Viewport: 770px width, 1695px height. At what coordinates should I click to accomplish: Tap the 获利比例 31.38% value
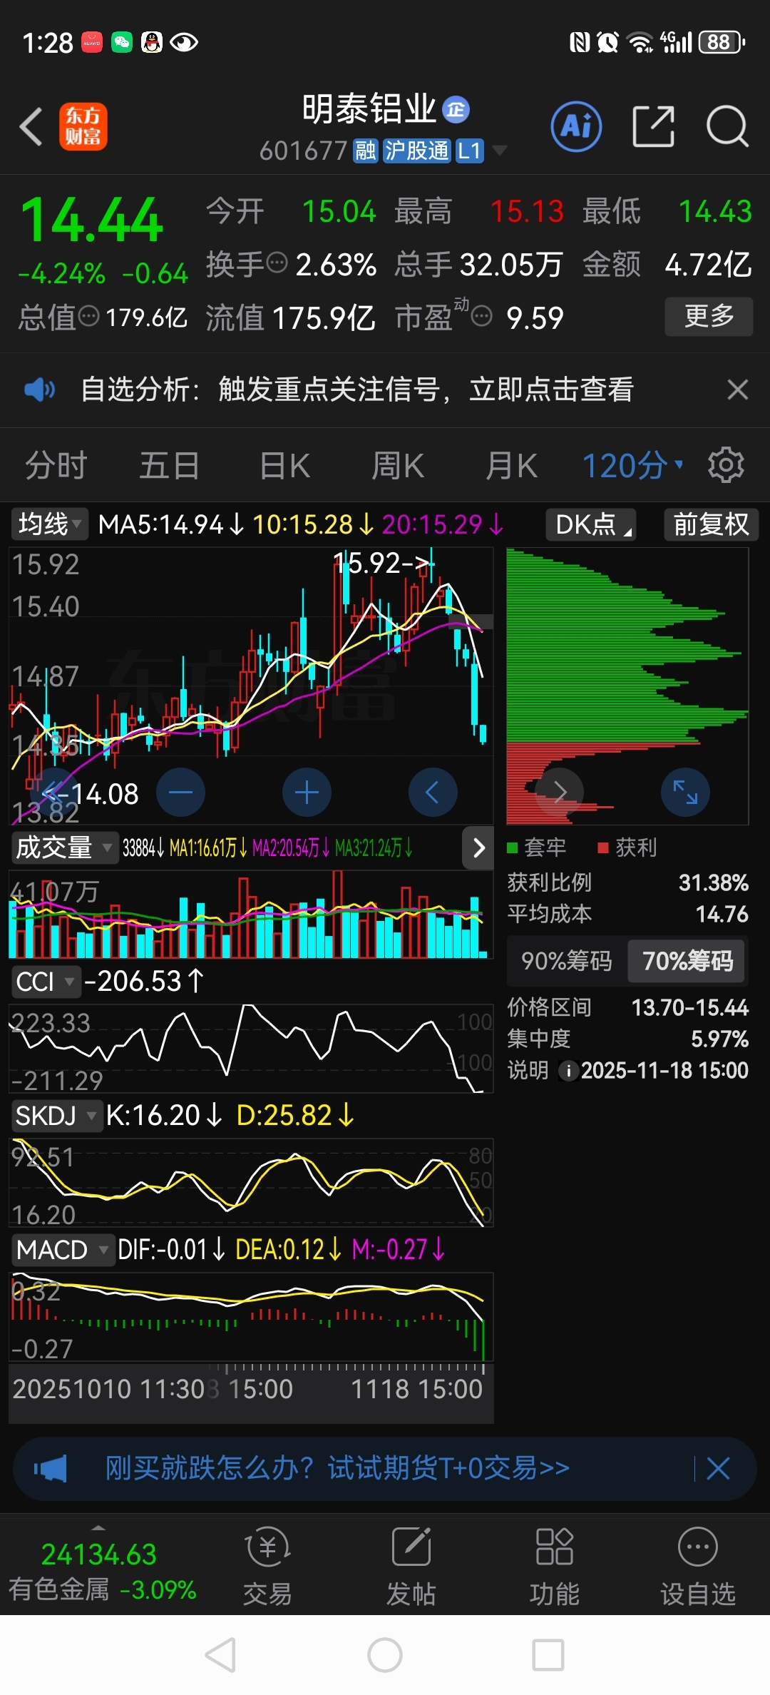point(713,882)
